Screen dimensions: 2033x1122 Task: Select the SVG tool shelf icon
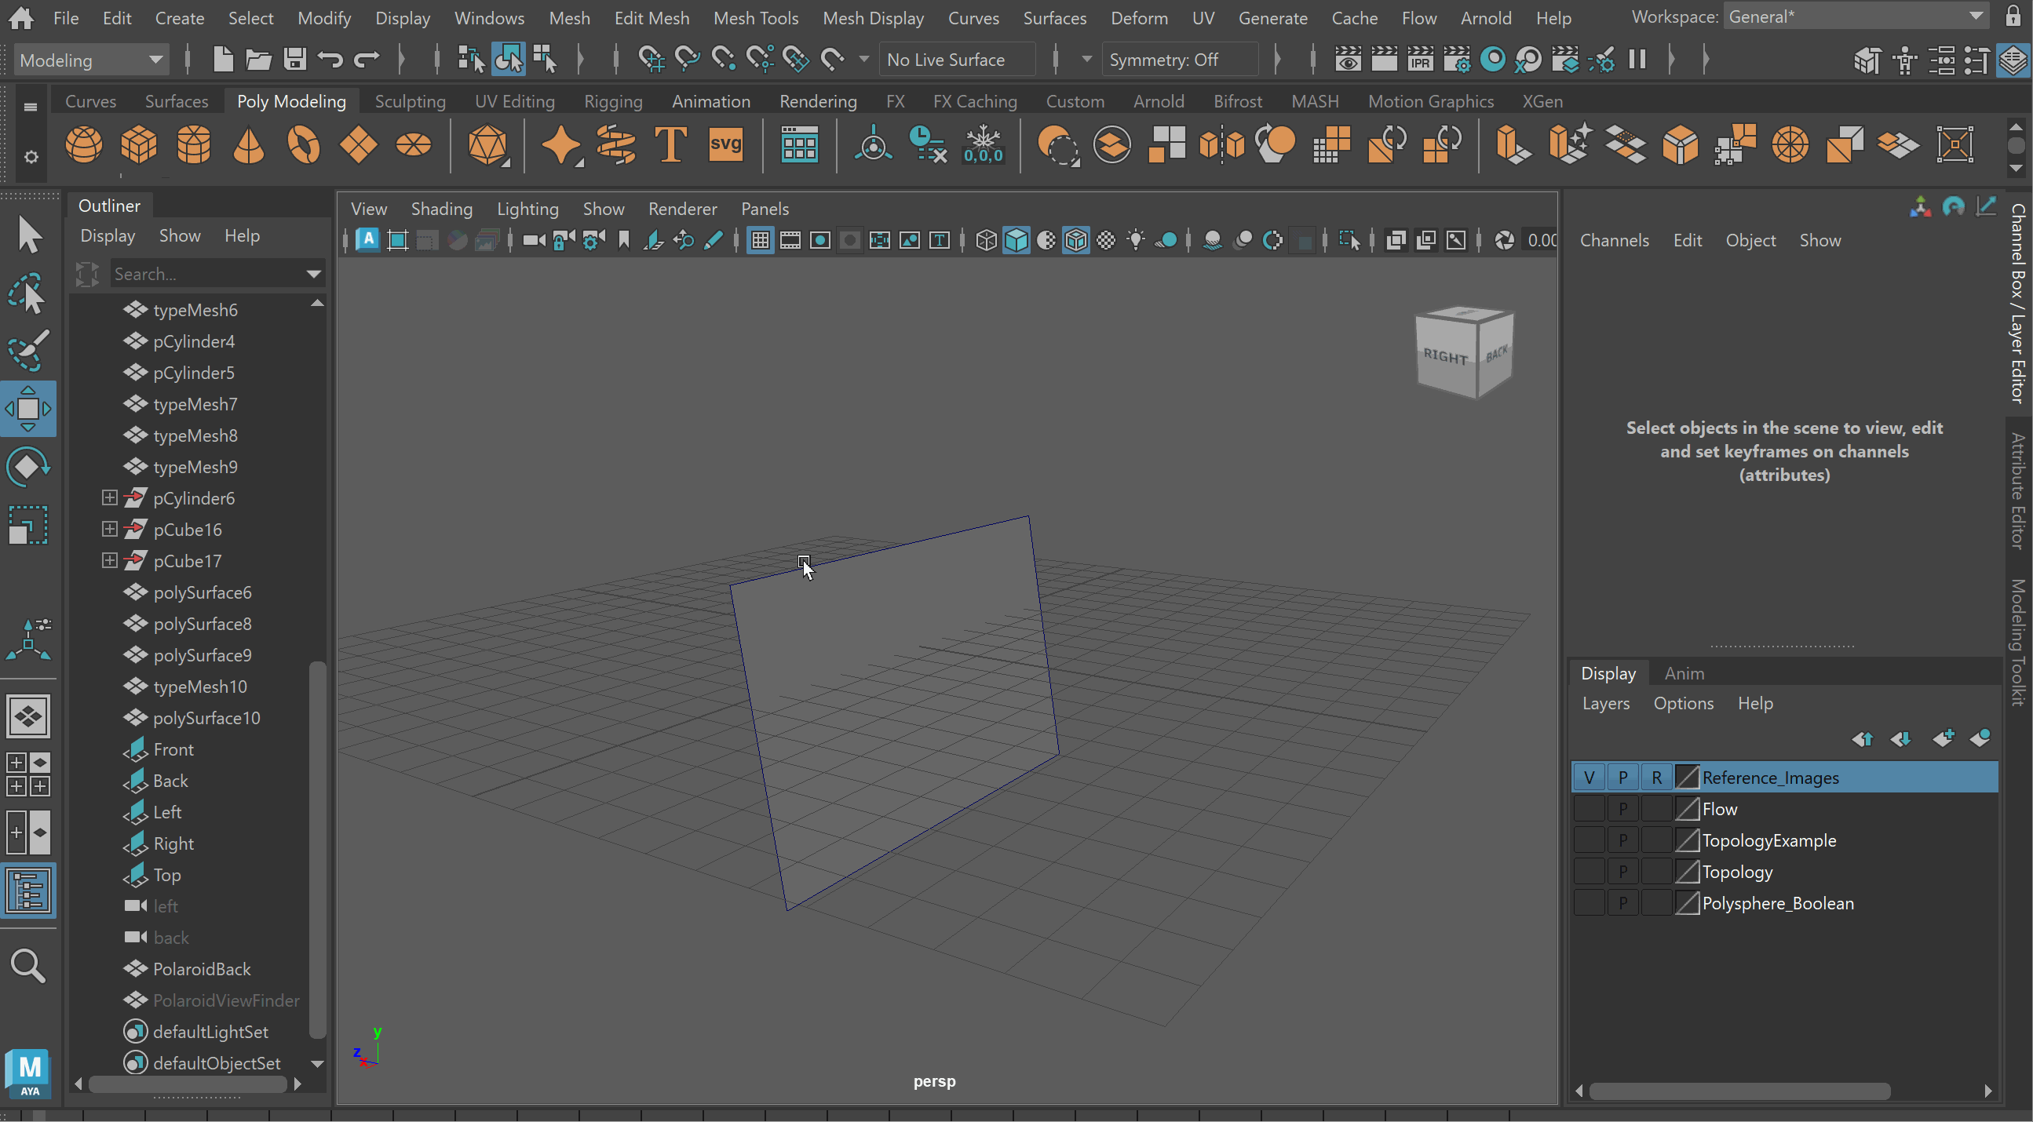click(x=725, y=146)
